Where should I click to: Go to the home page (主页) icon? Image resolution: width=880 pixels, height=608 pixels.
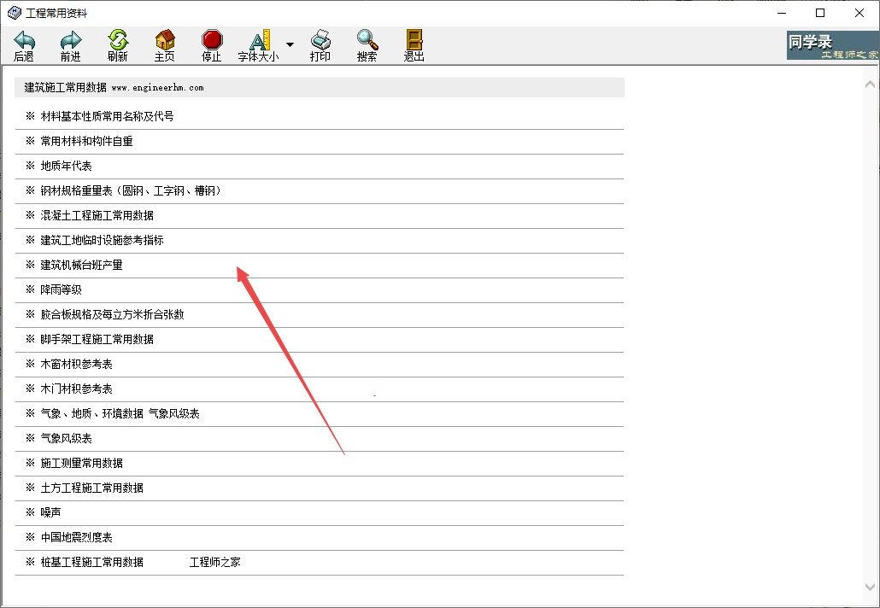point(165,40)
